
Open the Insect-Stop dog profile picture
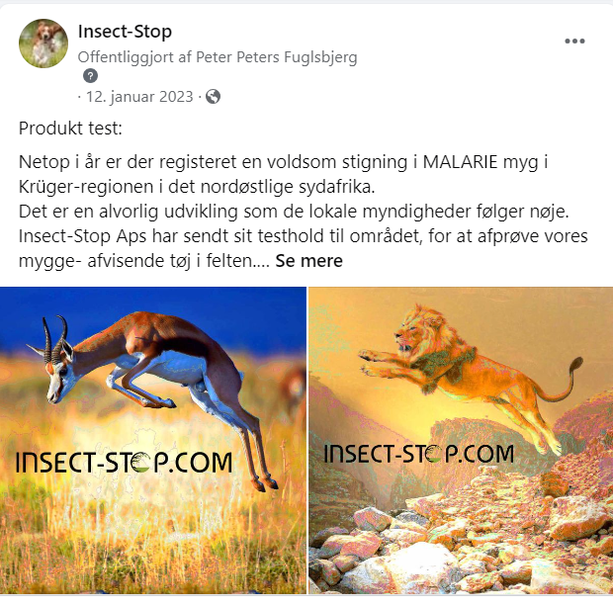coord(44,43)
